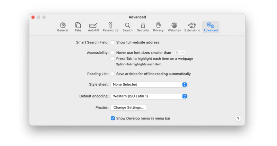The image size is (277, 146).
Task: Select the Advanced gears pane
Action: pyautogui.click(x=211, y=27)
